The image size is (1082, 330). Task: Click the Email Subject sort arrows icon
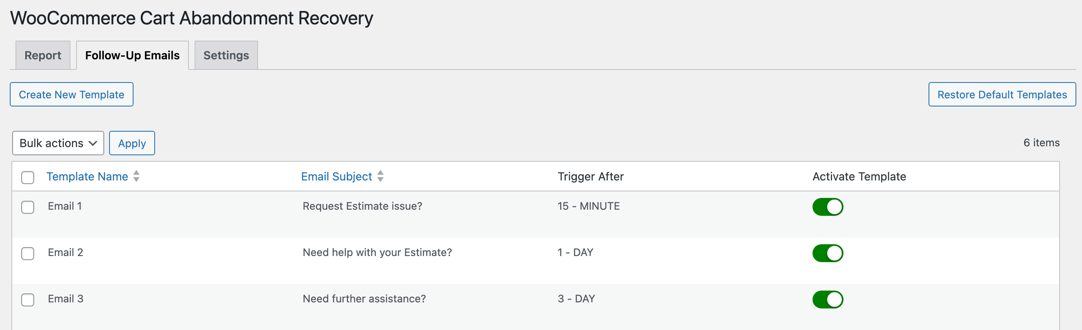click(381, 176)
